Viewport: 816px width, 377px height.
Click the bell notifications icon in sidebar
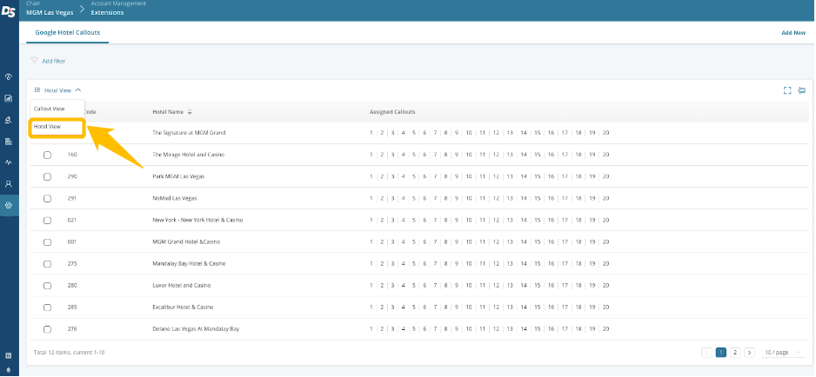coord(9,370)
